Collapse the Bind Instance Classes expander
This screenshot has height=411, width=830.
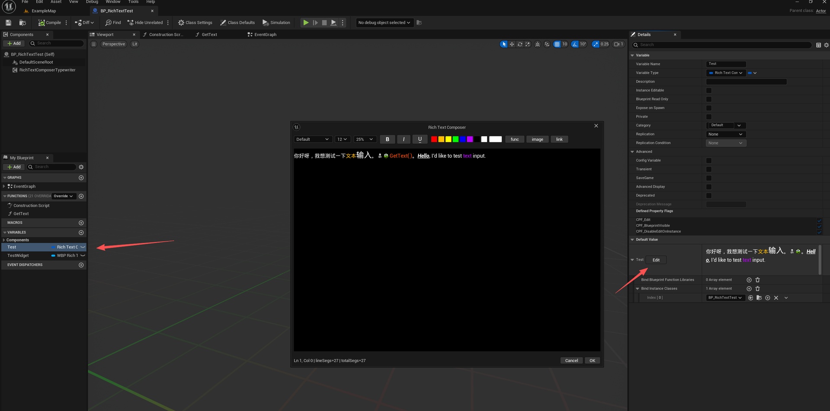click(x=638, y=289)
